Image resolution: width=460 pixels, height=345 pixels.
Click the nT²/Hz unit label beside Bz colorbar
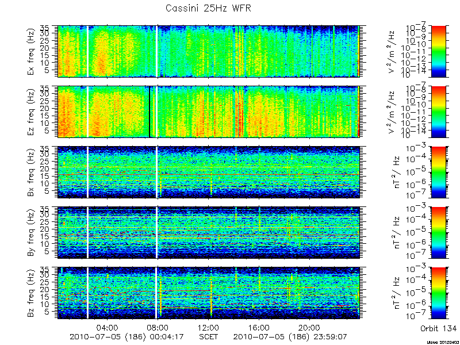[x=395, y=293]
